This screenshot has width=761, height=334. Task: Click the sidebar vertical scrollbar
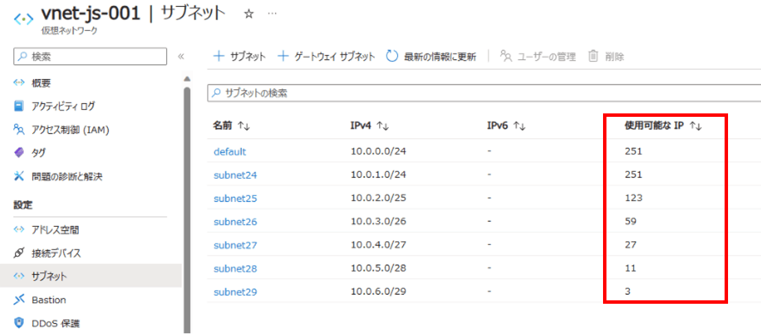[x=187, y=209]
